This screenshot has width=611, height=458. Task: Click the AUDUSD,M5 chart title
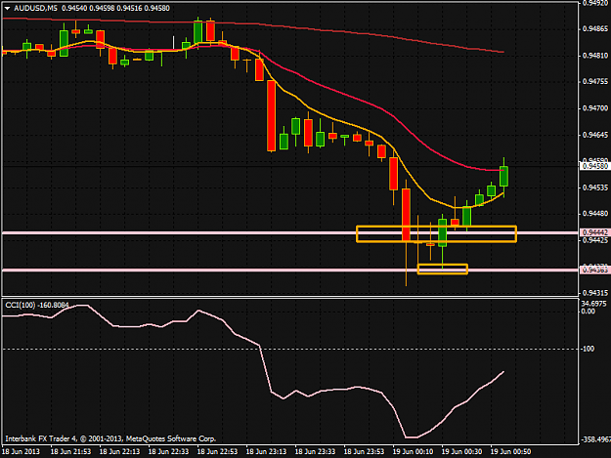[35, 8]
